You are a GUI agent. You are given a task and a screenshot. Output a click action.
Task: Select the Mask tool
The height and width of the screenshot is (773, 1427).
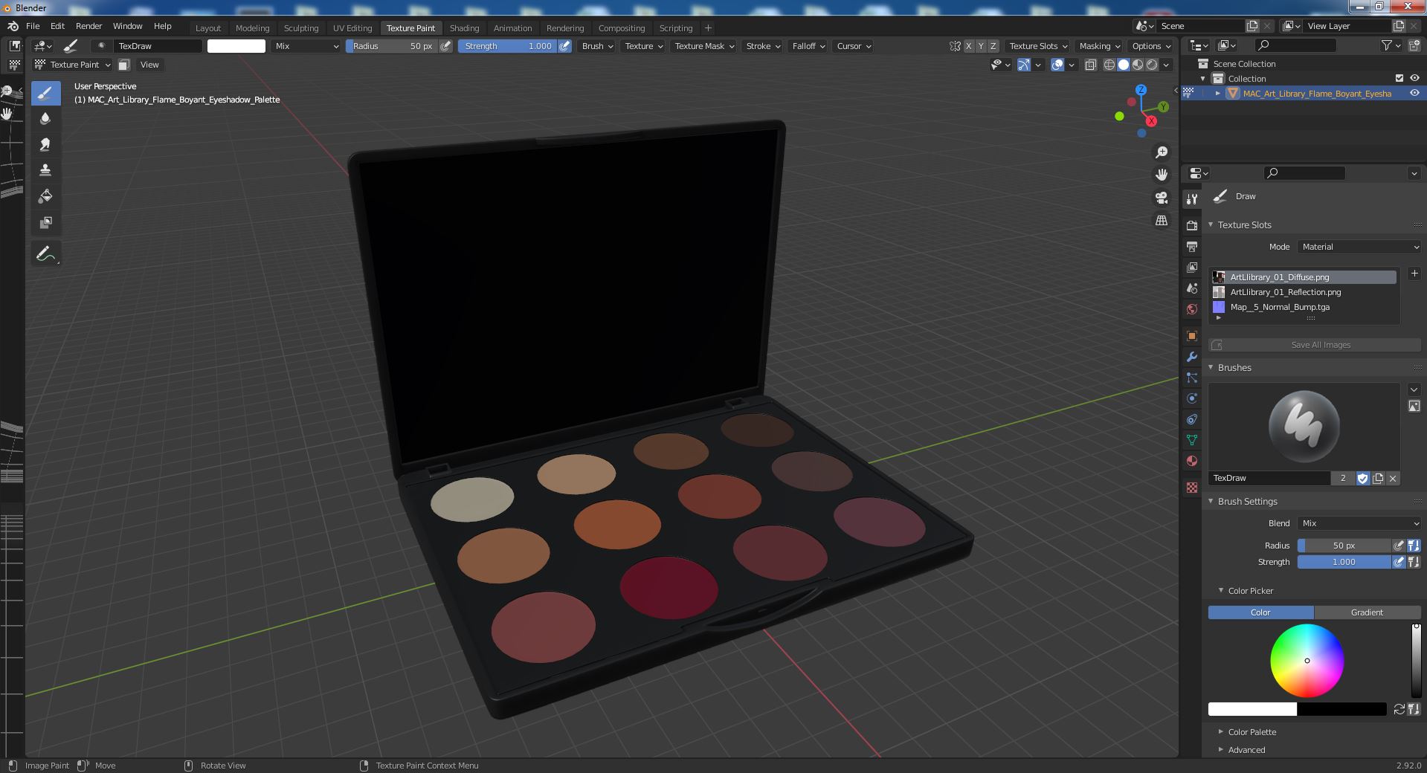coord(45,222)
